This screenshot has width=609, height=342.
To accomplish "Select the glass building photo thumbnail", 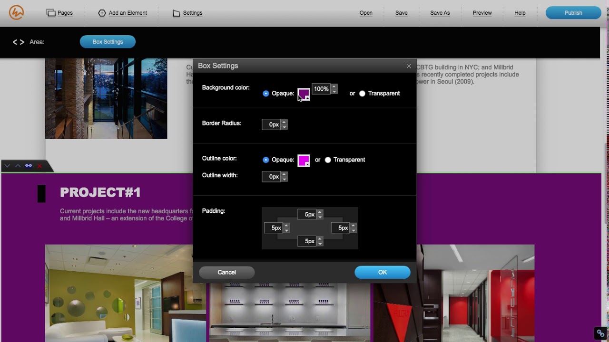I will click(106, 99).
